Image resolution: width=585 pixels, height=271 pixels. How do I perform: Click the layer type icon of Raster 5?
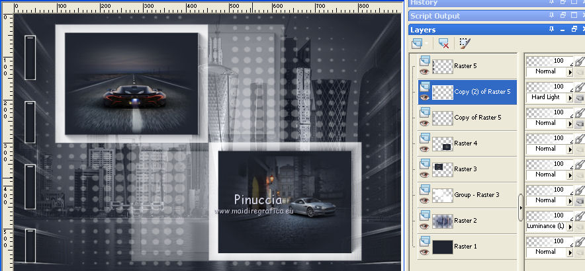pyautogui.click(x=425, y=61)
